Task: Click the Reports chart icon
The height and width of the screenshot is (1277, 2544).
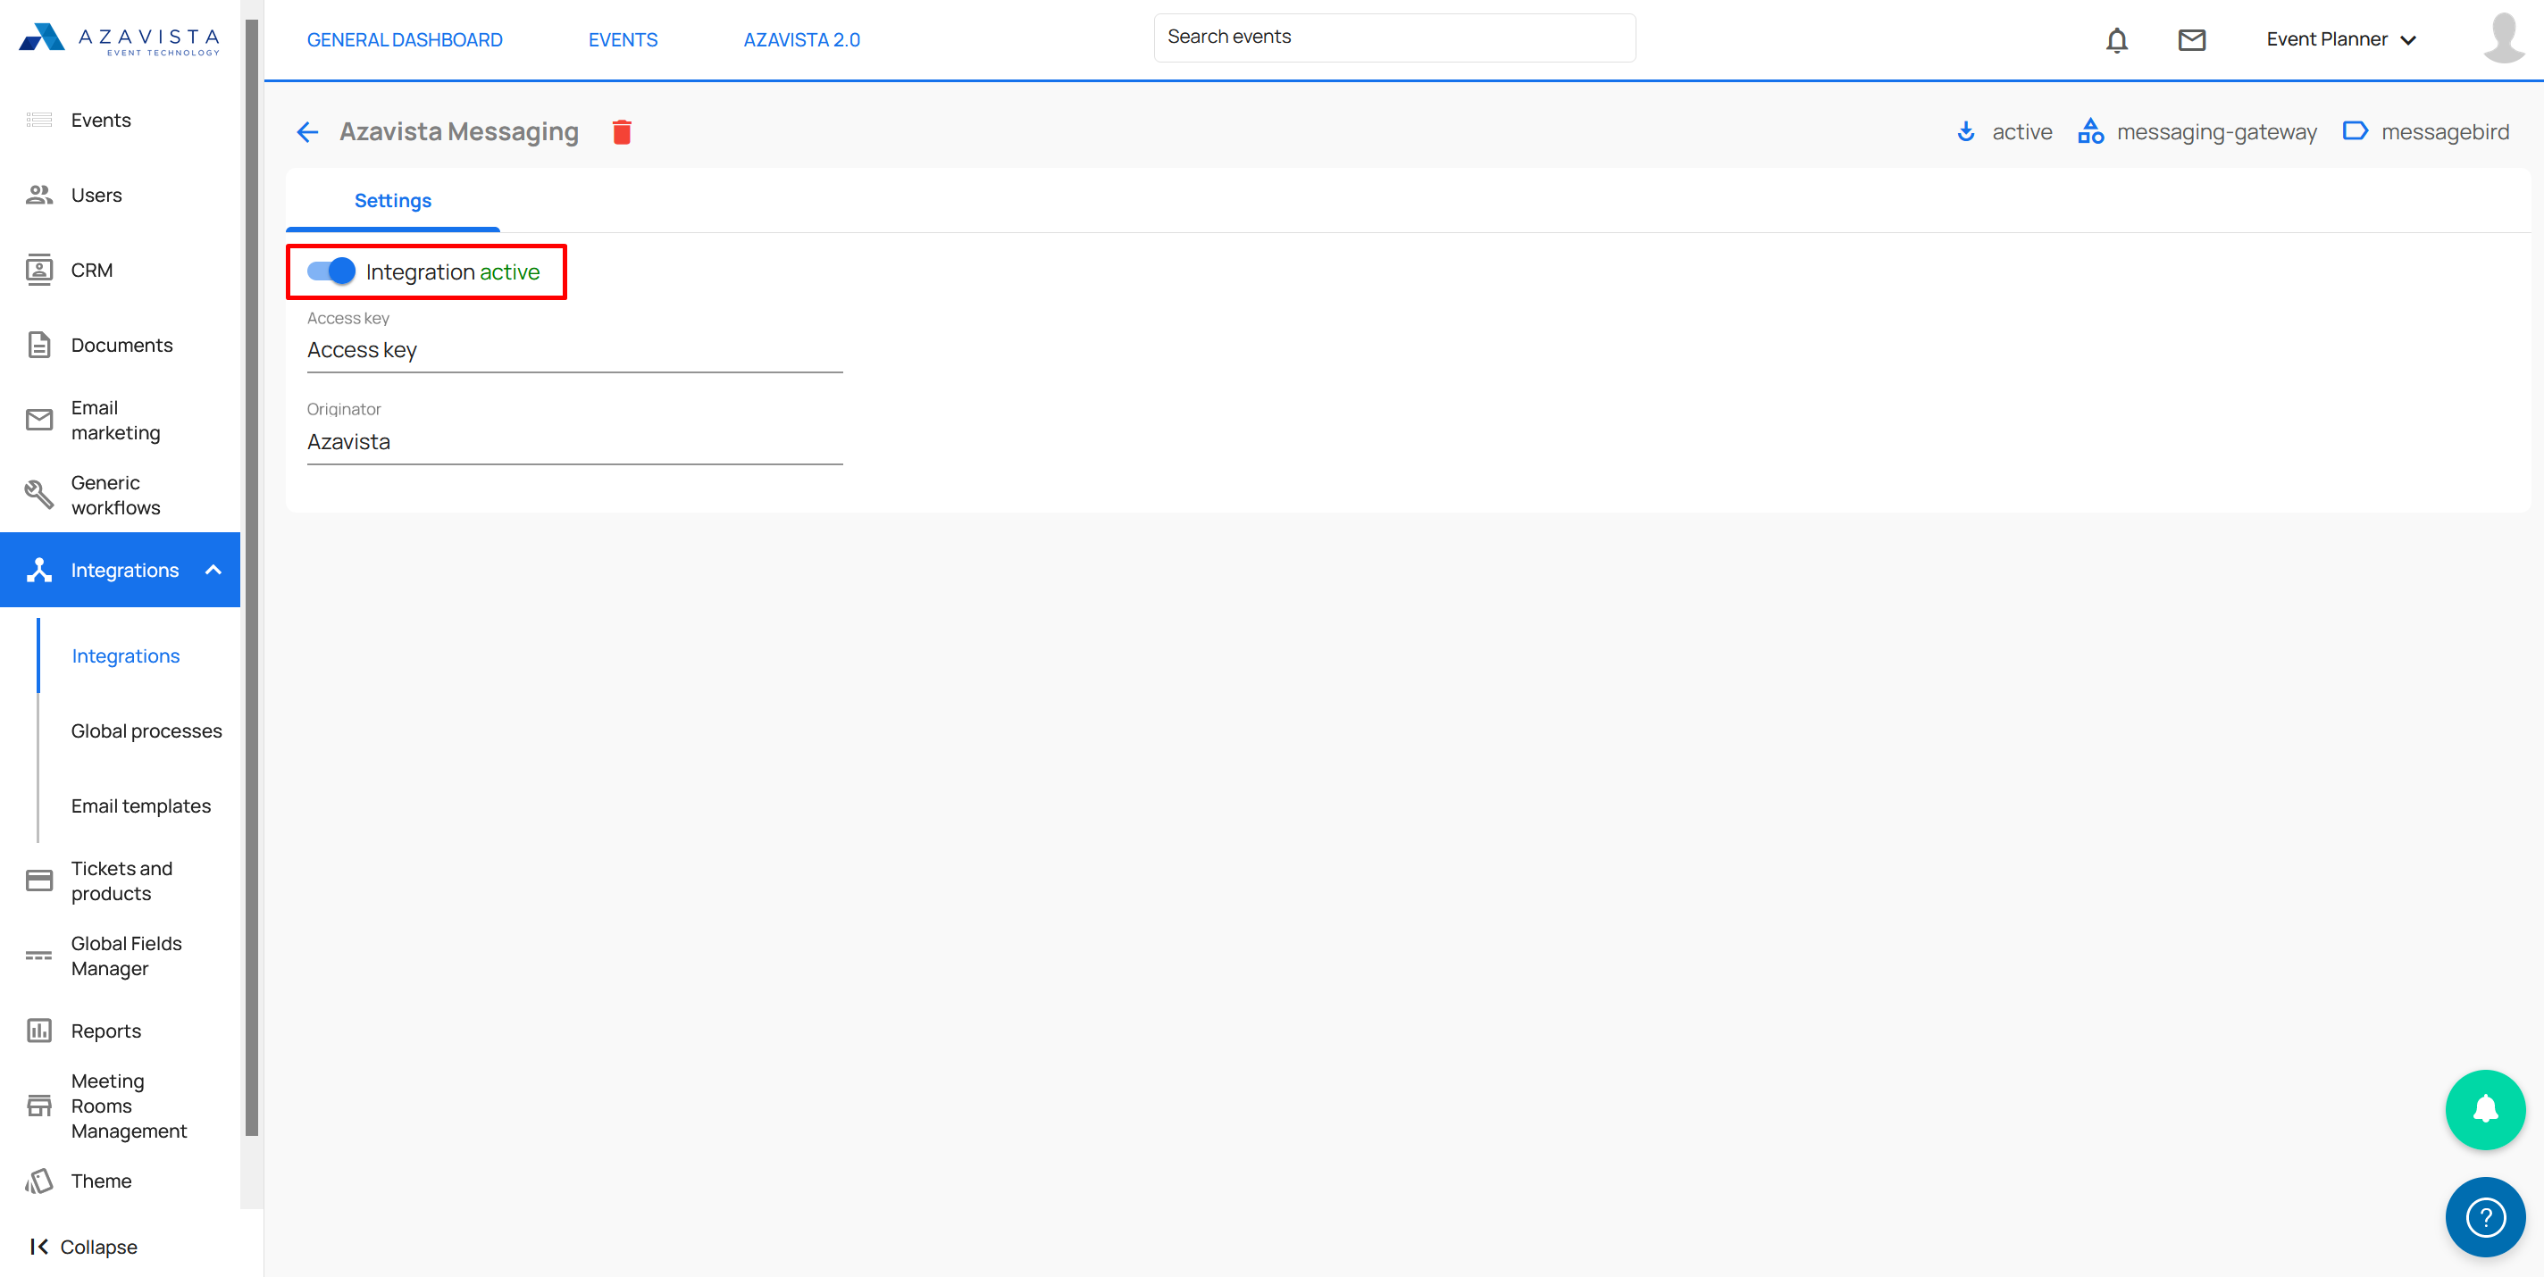Action: pos(38,1031)
